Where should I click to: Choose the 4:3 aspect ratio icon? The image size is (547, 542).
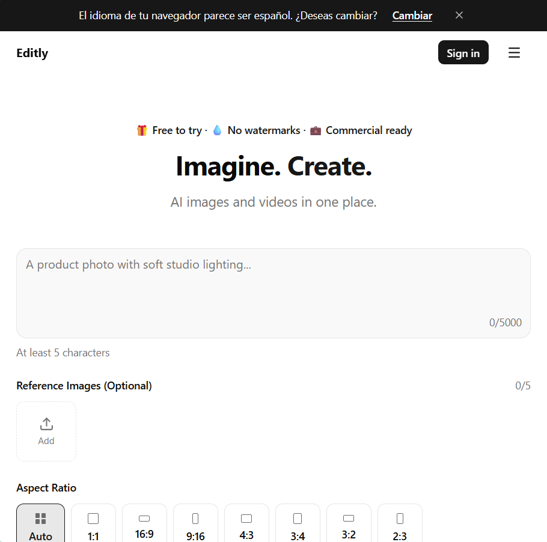click(246, 519)
